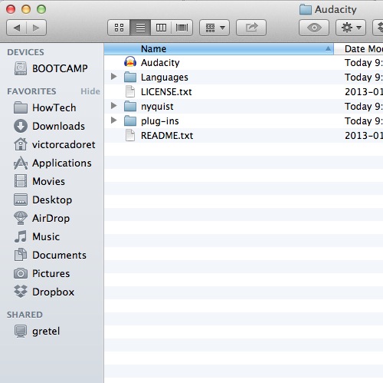This screenshot has height=383, width=383.
Task: Click the Audacity folder proxy icon in title
Action: click(306, 10)
